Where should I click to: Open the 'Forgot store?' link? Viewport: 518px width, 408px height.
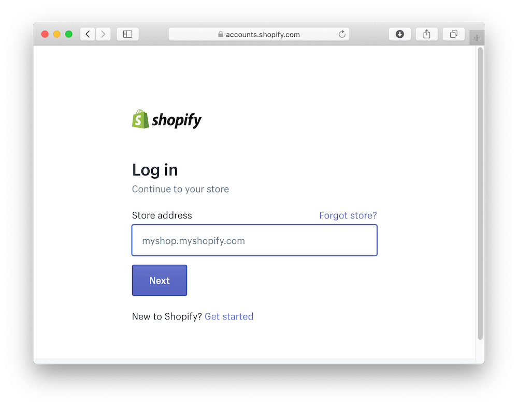point(348,215)
